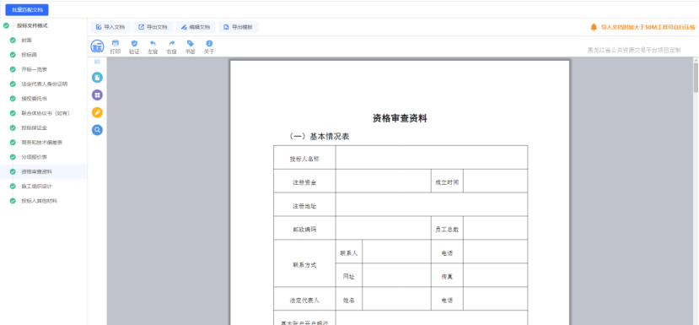This screenshot has height=325, width=699.
Task: Open the 关于 about info icon
Action: [x=209, y=44]
